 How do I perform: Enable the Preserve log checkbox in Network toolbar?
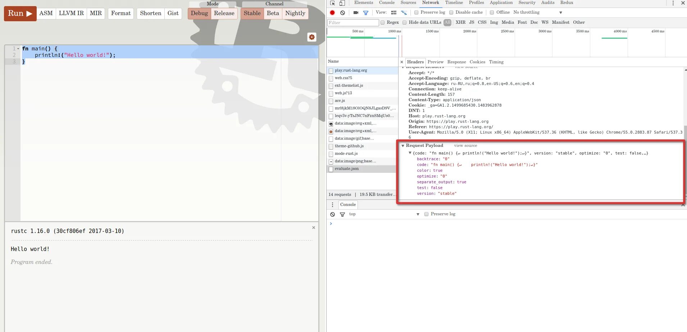[x=416, y=12]
